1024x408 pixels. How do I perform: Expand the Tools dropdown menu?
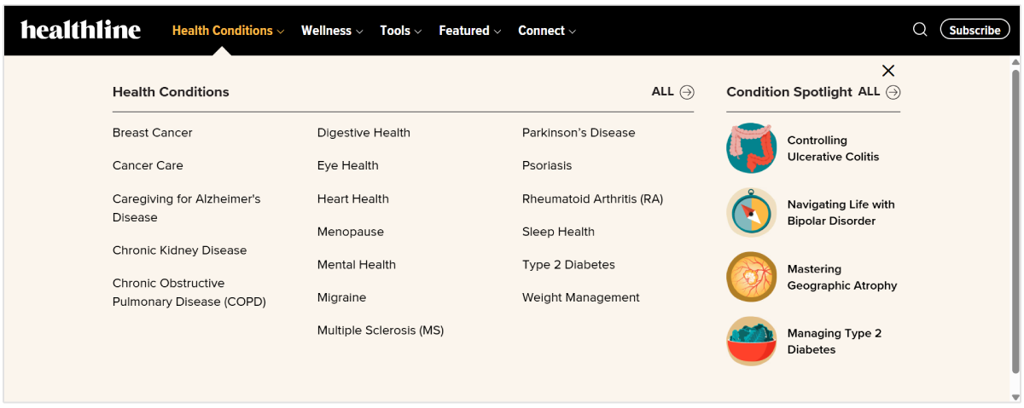click(x=401, y=31)
